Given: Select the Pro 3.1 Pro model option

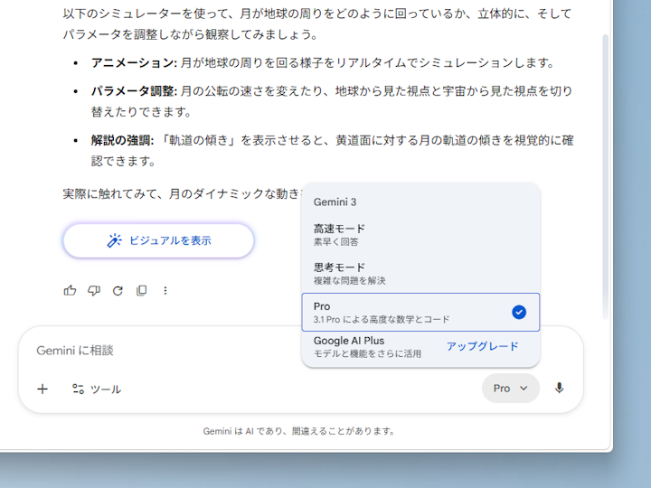Looking at the screenshot, I should tap(420, 312).
